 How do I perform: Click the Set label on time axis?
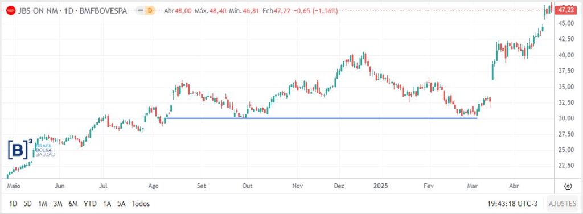(x=202, y=186)
